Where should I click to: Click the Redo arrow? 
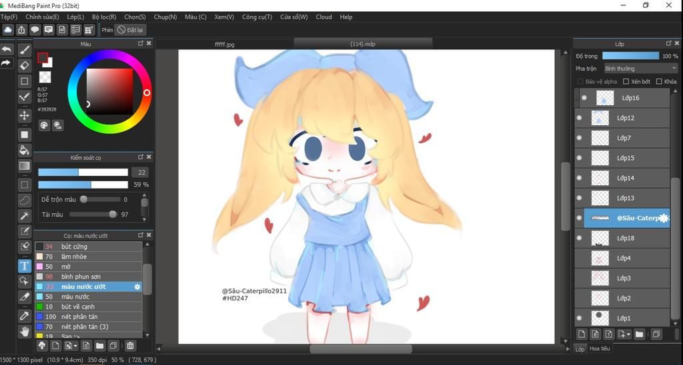tap(6, 63)
